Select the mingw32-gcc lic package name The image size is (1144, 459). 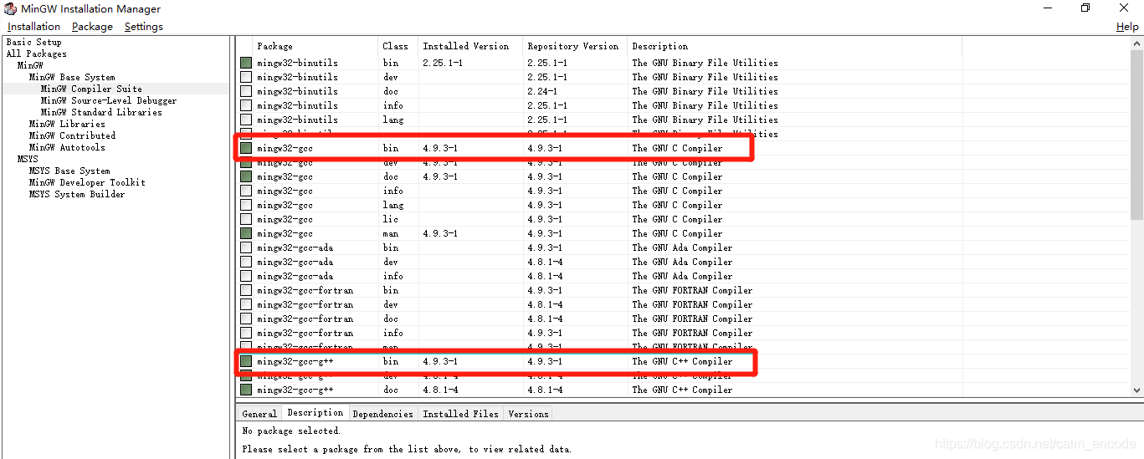click(285, 219)
